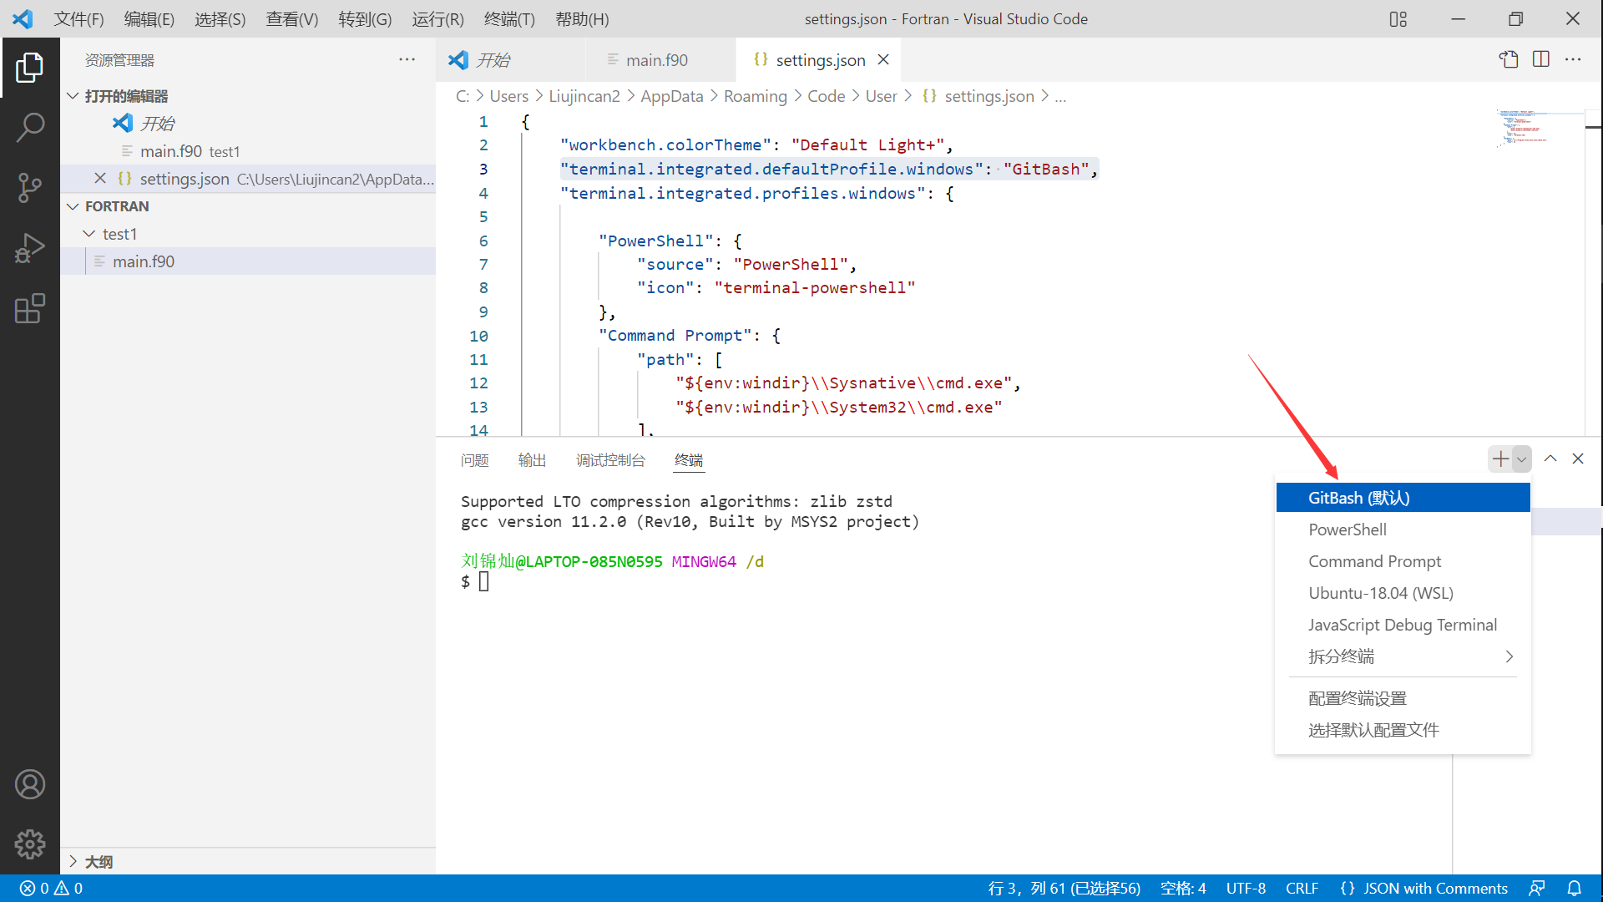Open notifications bell in status bar
Image resolution: width=1603 pixels, height=902 pixels.
[1574, 888]
